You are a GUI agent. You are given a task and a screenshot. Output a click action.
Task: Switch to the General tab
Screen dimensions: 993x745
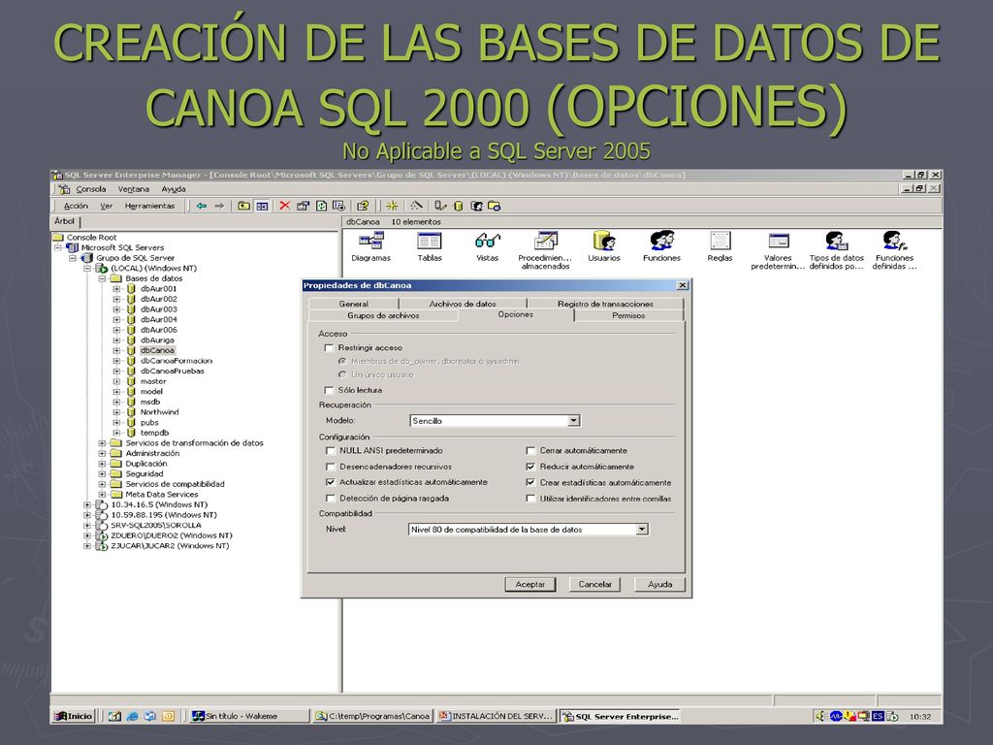pyautogui.click(x=353, y=304)
